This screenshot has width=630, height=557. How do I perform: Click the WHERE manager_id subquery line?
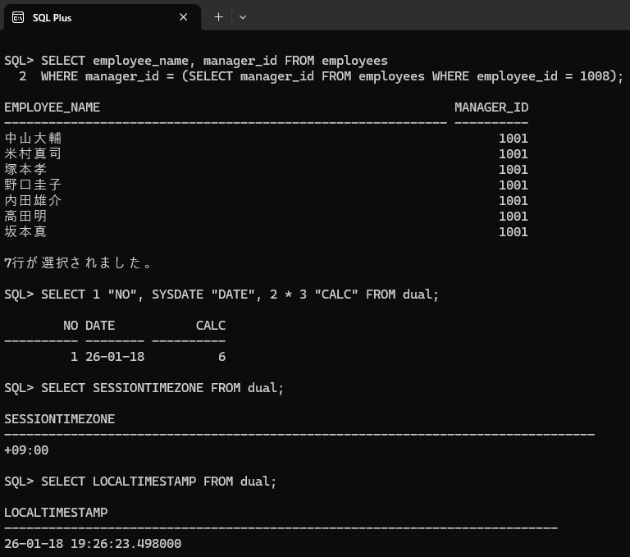pyautogui.click(x=322, y=76)
